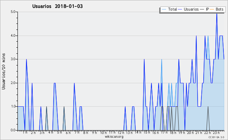Viewport: 228px width, 140px height.
Task: Click the 4.0 y-axis value
Action: click(13, 36)
